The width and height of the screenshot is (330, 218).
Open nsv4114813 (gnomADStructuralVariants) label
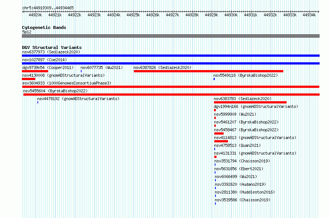[255, 138]
